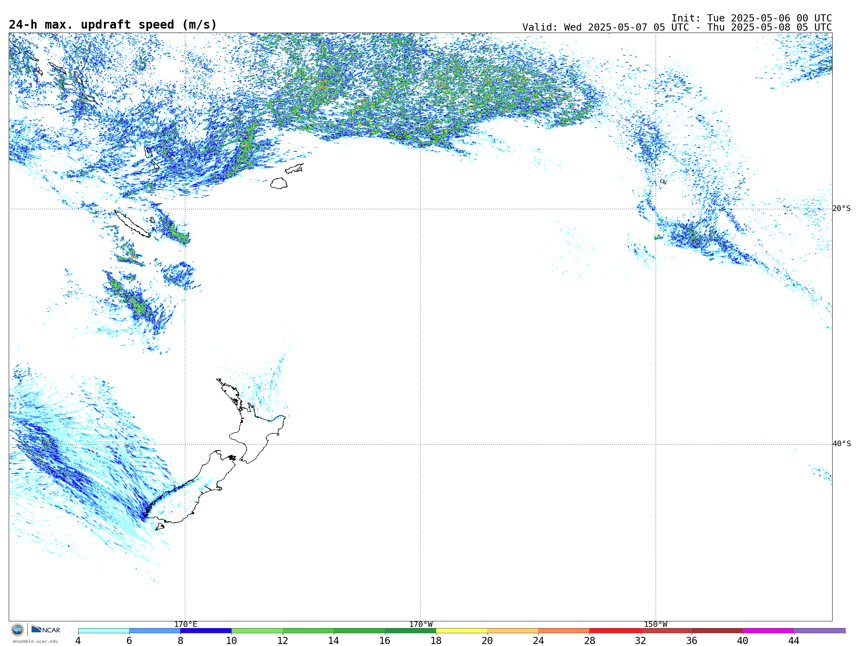Click the NCAR logo
This screenshot has width=858, height=646.
pyautogui.click(x=46, y=629)
